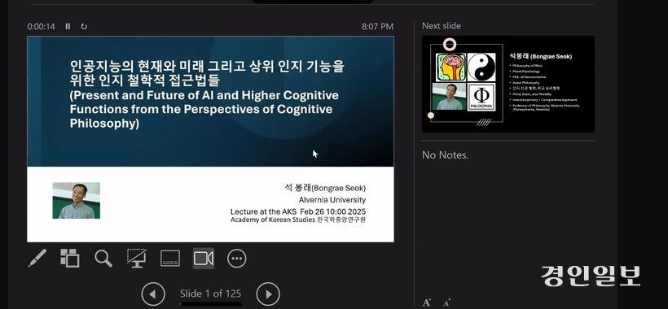Click the 8:07 PM clock
Viewport: 668px width, 309px height.
click(377, 26)
